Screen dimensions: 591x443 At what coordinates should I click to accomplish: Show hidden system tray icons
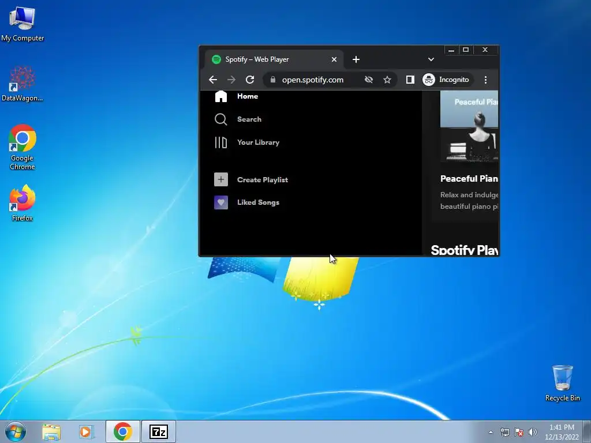[x=491, y=432]
